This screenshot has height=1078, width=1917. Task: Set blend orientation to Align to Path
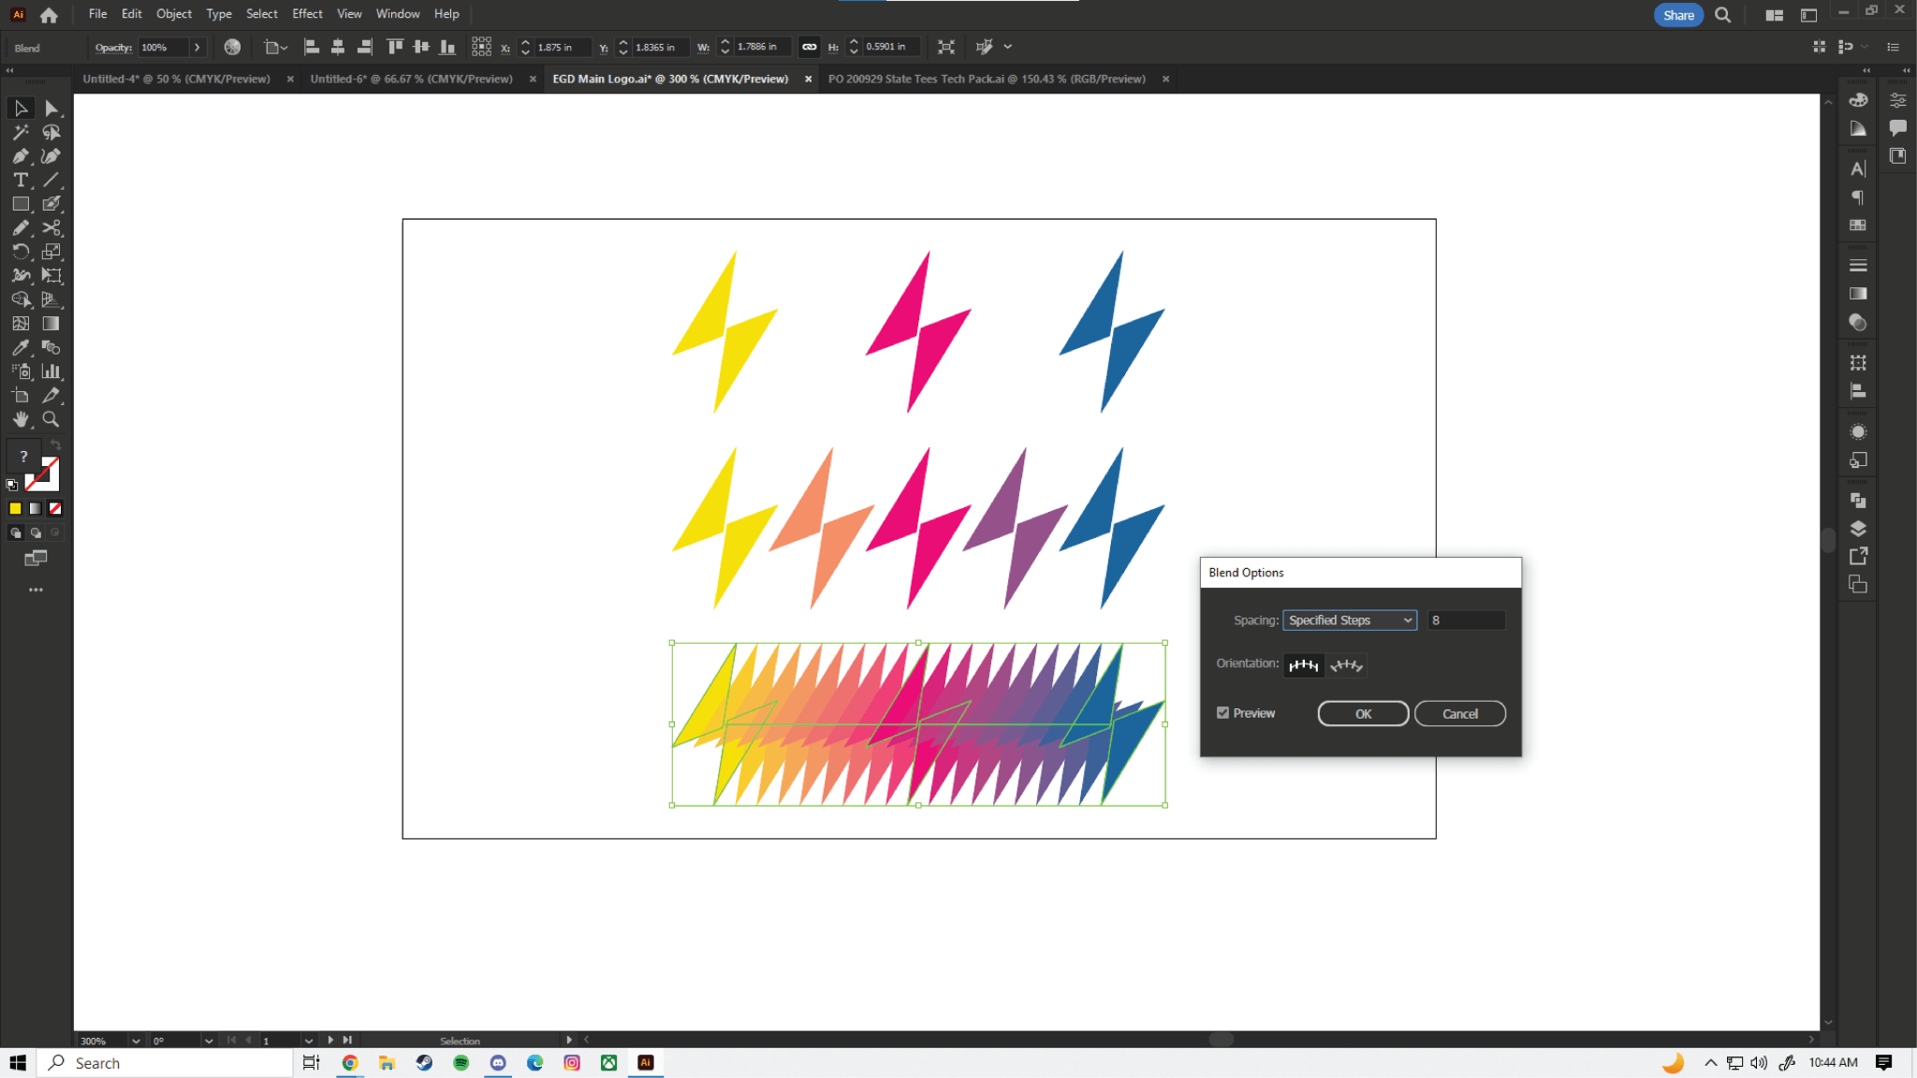click(1346, 665)
